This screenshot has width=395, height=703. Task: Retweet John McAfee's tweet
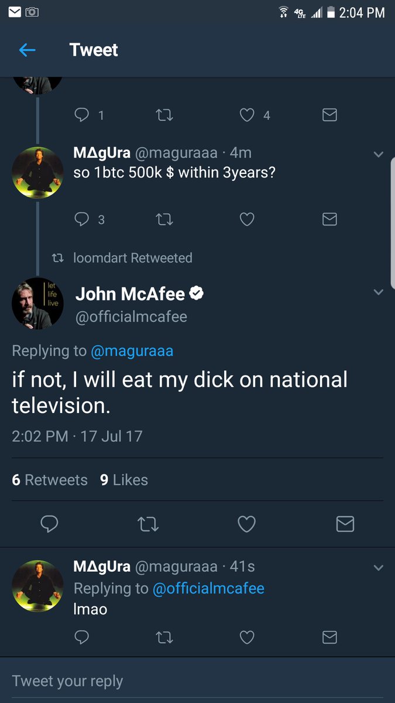point(148,524)
